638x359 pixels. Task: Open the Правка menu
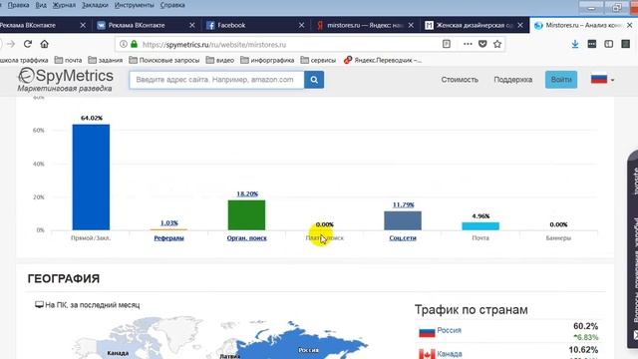point(18,5)
